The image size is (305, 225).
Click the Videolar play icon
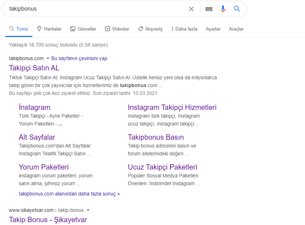click(107, 29)
